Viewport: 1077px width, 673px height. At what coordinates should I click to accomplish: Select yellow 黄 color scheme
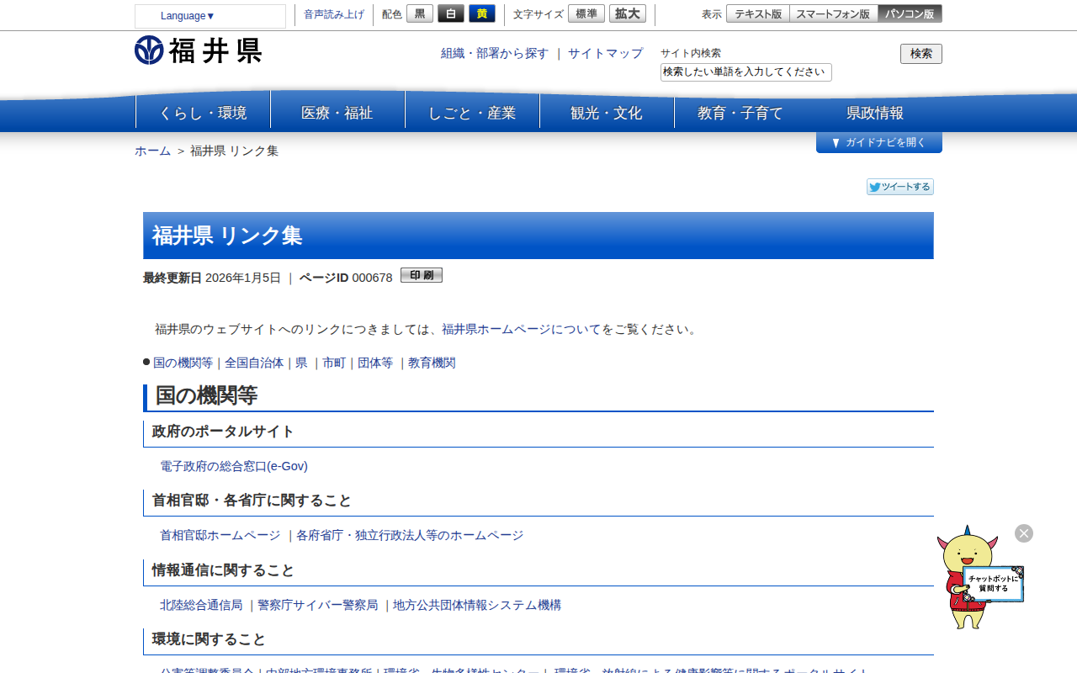(482, 13)
